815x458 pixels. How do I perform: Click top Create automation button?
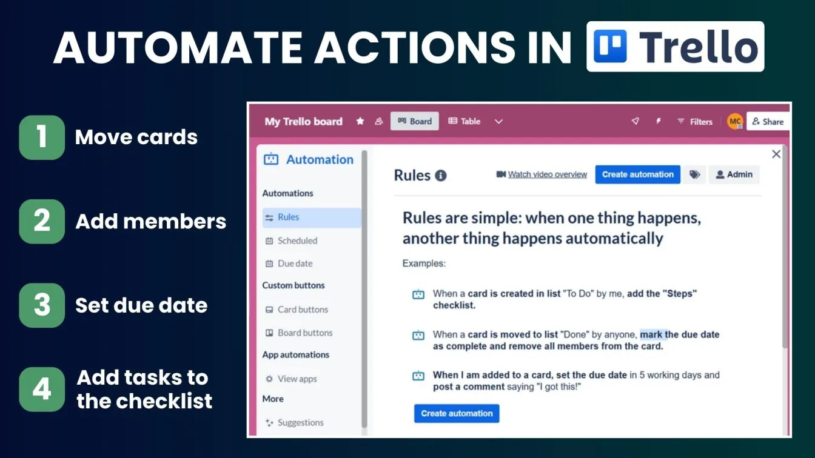(x=638, y=174)
